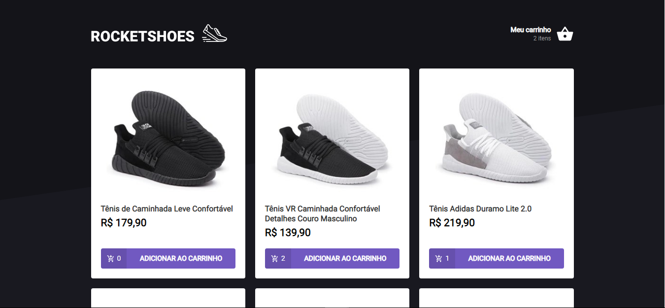Click the 2 itens text under Meu carrinho
665x308 pixels.
point(542,38)
